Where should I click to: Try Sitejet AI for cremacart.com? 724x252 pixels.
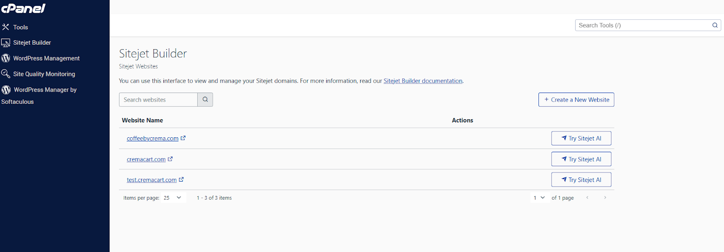click(x=581, y=159)
